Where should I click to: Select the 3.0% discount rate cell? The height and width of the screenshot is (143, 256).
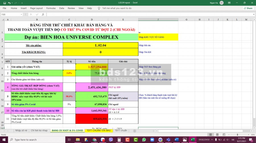tap(69, 73)
